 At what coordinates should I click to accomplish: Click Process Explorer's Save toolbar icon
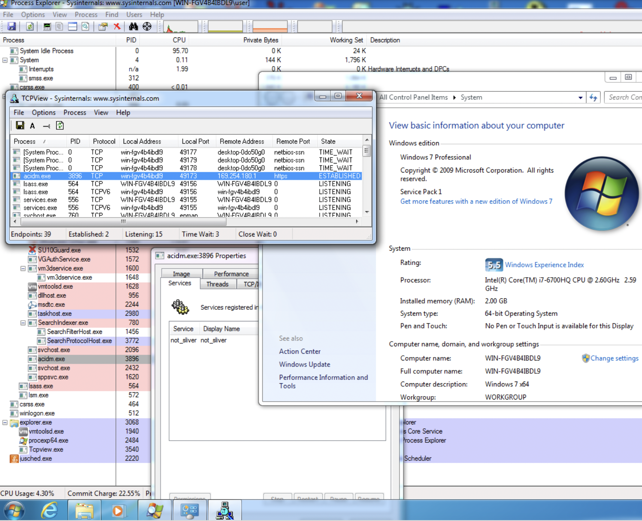pos(12,27)
